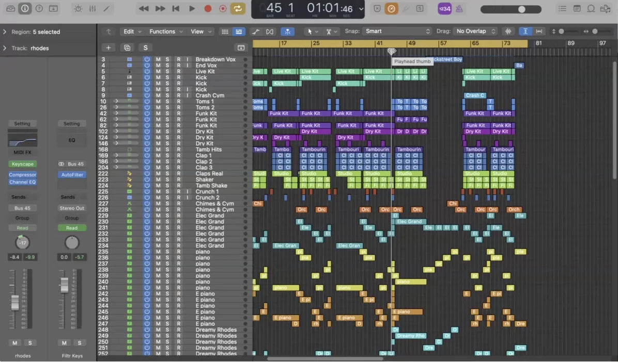Toggle the purple Count-in 1234 button
The height and width of the screenshot is (362, 618).
tap(444, 8)
